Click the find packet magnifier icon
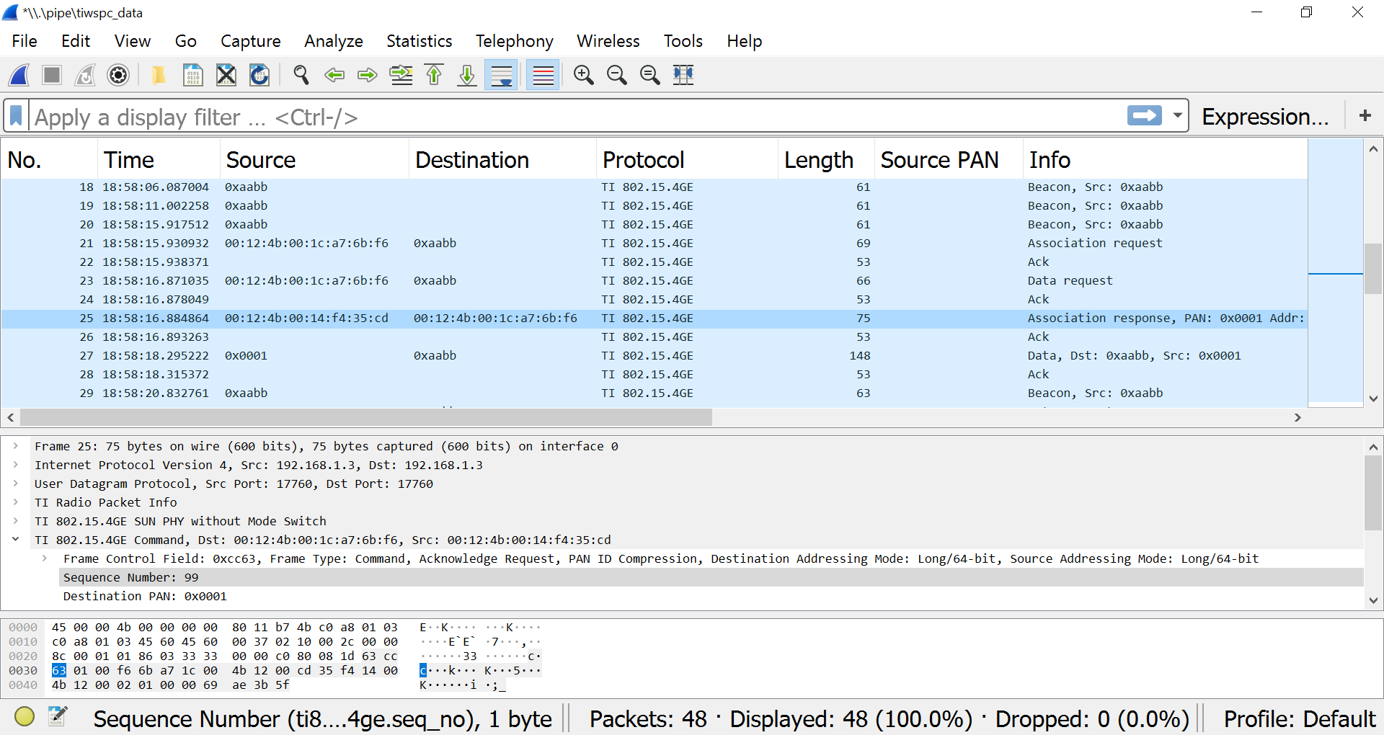The image size is (1384, 735). [x=301, y=75]
